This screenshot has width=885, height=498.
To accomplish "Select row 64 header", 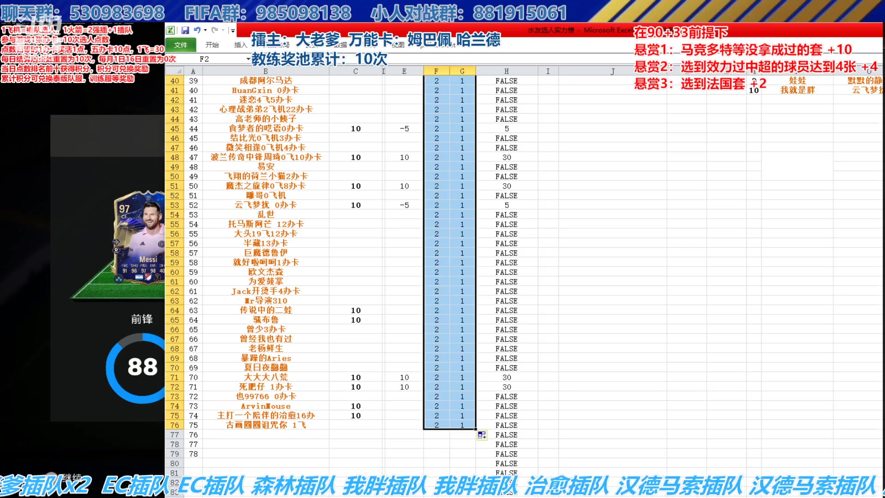I will pyautogui.click(x=174, y=310).
